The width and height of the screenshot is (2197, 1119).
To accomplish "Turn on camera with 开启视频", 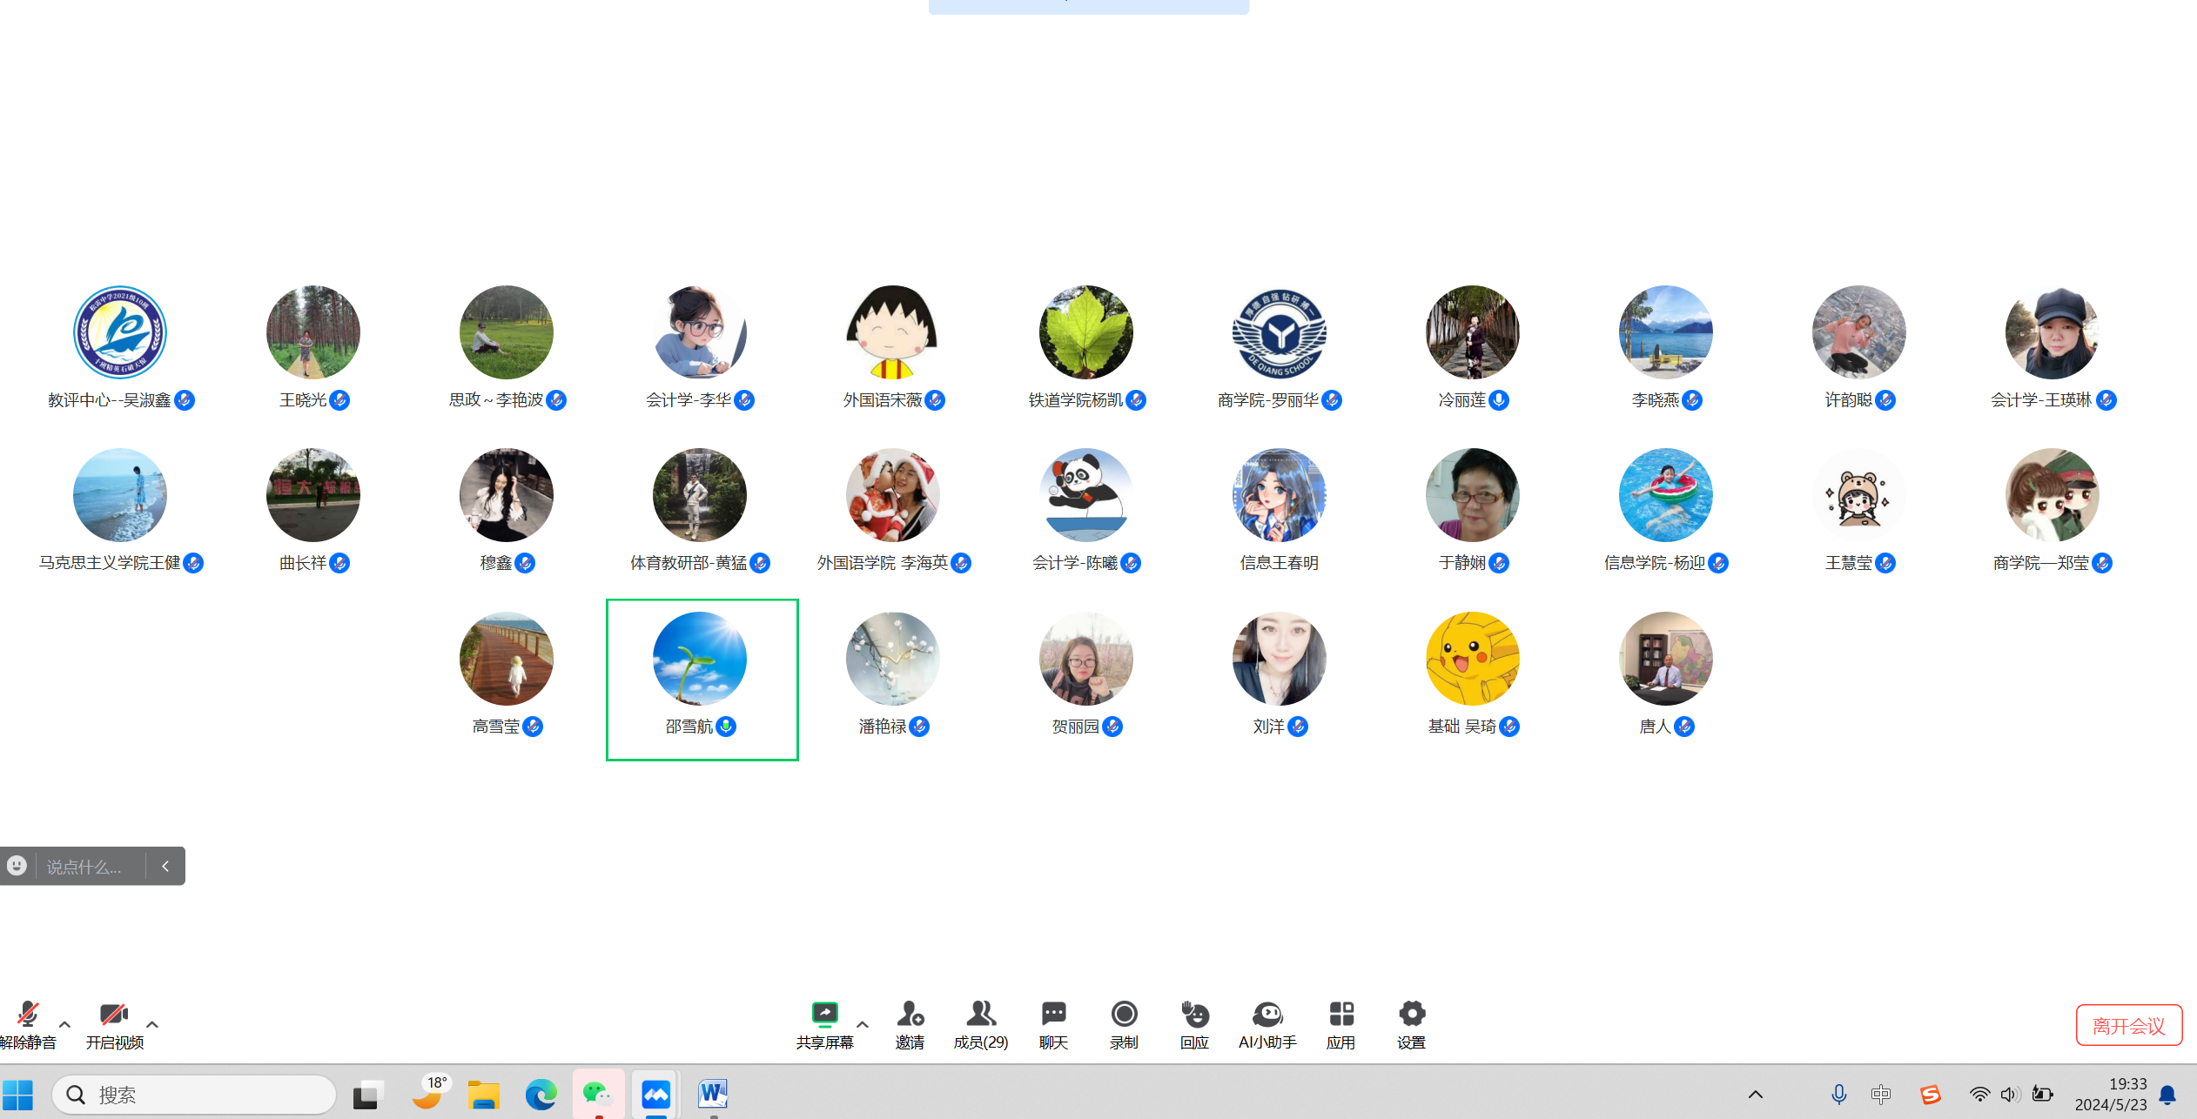I will click(114, 1016).
